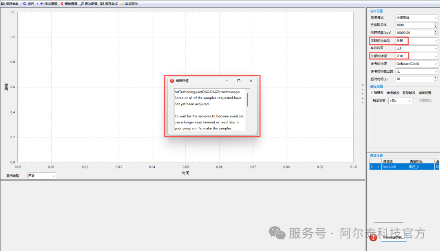Click the 保存数据 disk icon

pos(102,4)
